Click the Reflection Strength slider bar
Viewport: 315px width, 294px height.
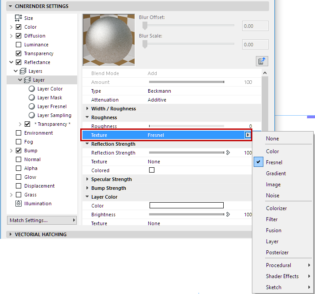tap(187, 153)
